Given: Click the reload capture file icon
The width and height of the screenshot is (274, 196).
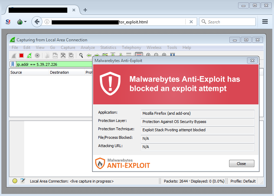Looking at the screenshot, I should [x=71, y=55].
